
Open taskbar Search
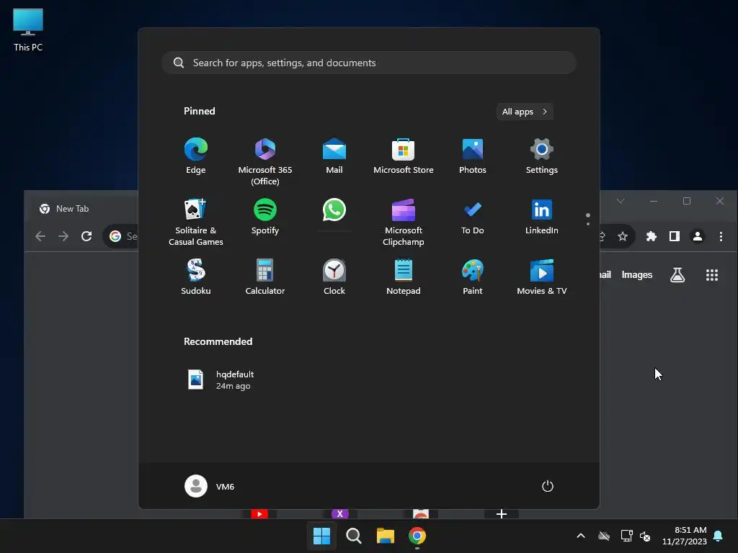click(353, 536)
